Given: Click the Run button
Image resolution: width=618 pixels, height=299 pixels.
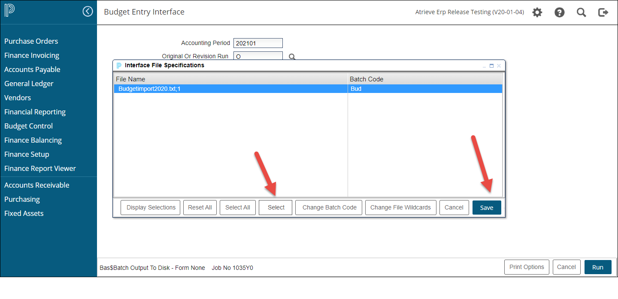Looking at the screenshot, I should click(597, 267).
